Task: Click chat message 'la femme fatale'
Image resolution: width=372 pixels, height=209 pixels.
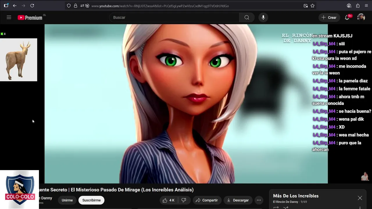Action: [355, 89]
